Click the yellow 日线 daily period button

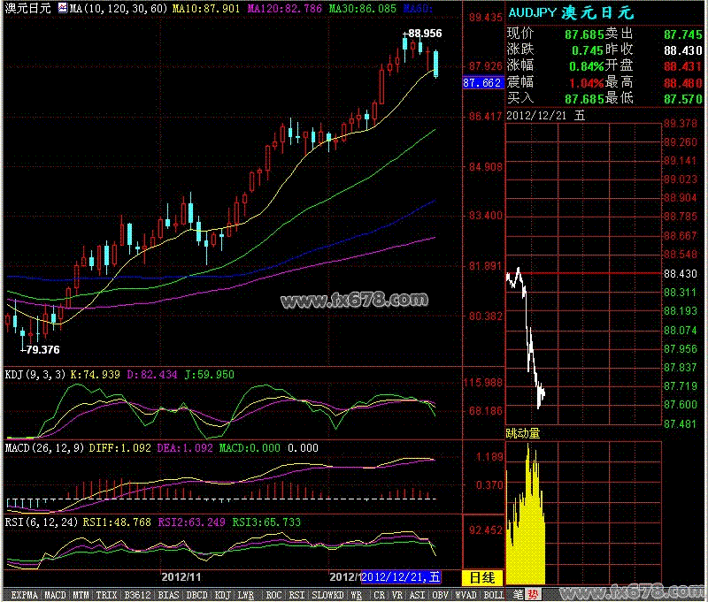coord(482,577)
